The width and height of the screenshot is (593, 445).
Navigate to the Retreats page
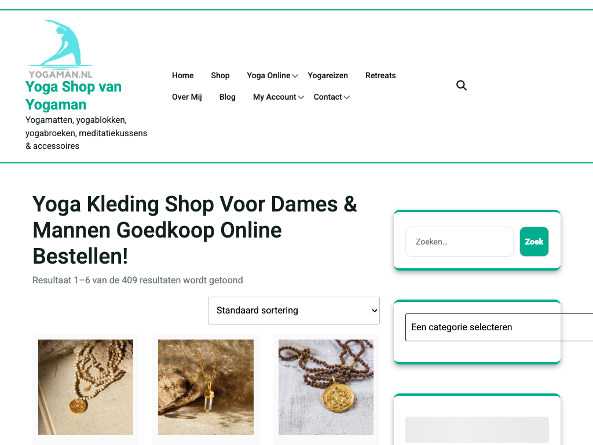(x=380, y=75)
